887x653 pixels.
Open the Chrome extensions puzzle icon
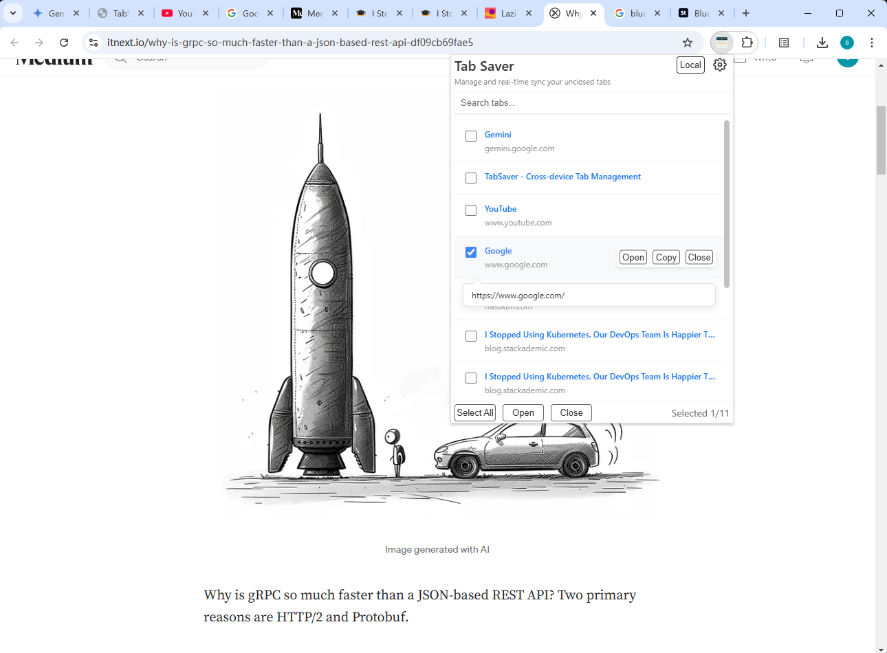coord(747,43)
